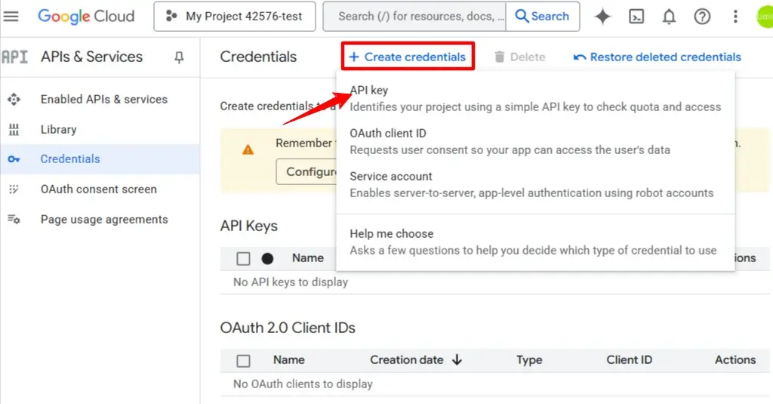The width and height of the screenshot is (773, 404).
Task: Open Credentials sidebar item
Action: point(100,159)
